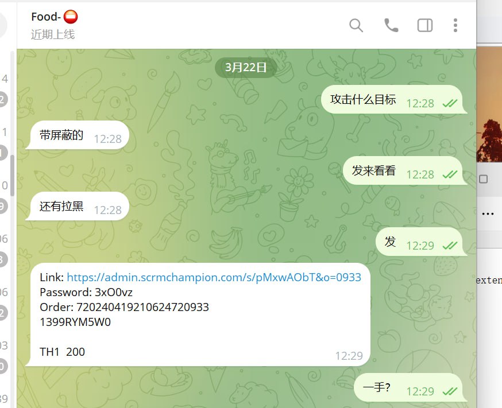
Task: Click the red no-entry emoji beside Food-
Action: click(71, 17)
